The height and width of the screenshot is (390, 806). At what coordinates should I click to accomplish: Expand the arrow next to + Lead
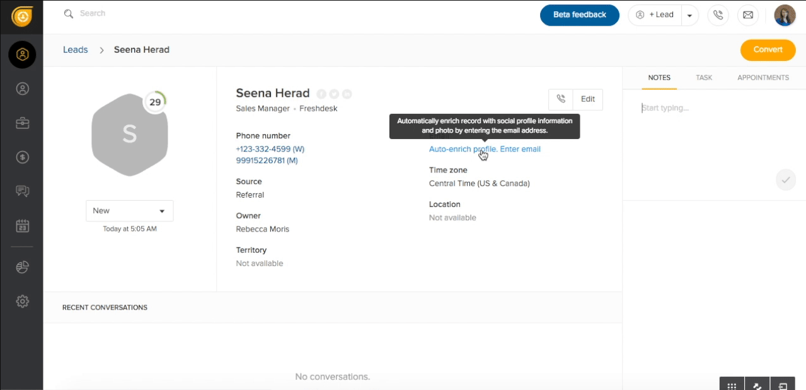689,15
